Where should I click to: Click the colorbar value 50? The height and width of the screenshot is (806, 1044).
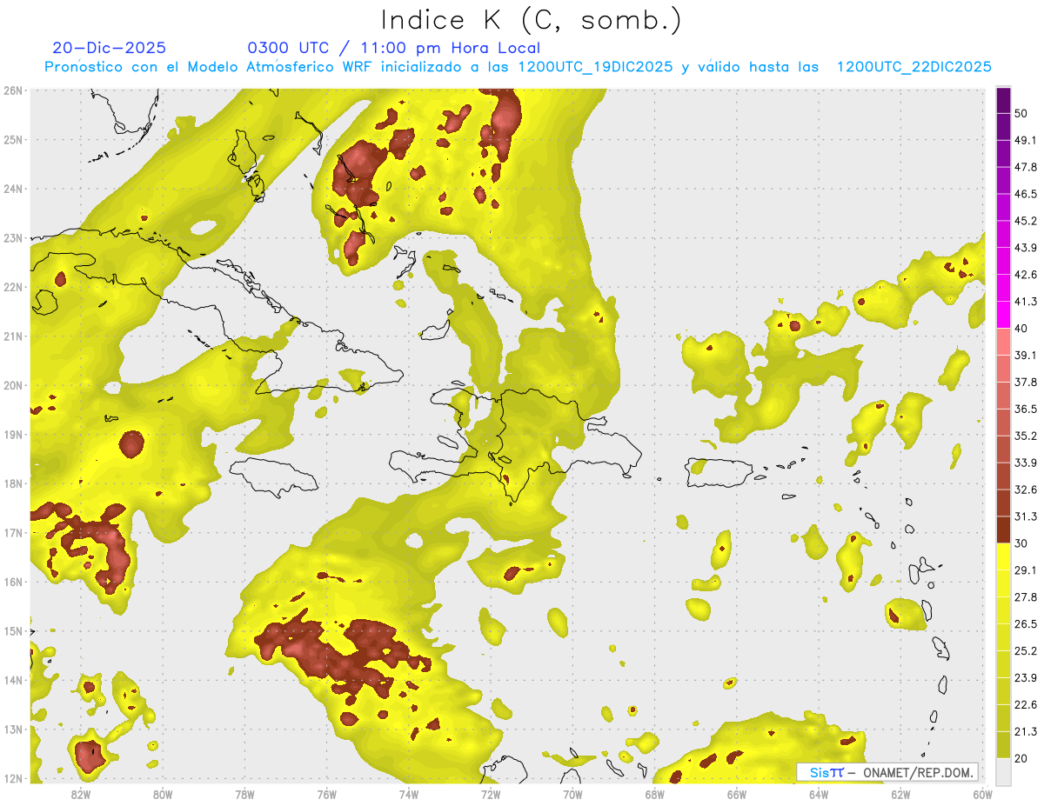click(1022, 113)
